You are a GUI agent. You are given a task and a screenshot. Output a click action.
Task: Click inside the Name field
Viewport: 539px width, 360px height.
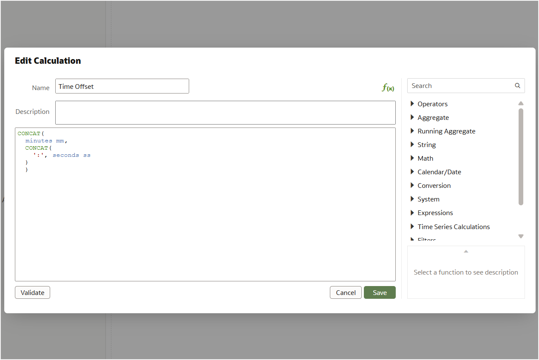[x=122, y=86]
